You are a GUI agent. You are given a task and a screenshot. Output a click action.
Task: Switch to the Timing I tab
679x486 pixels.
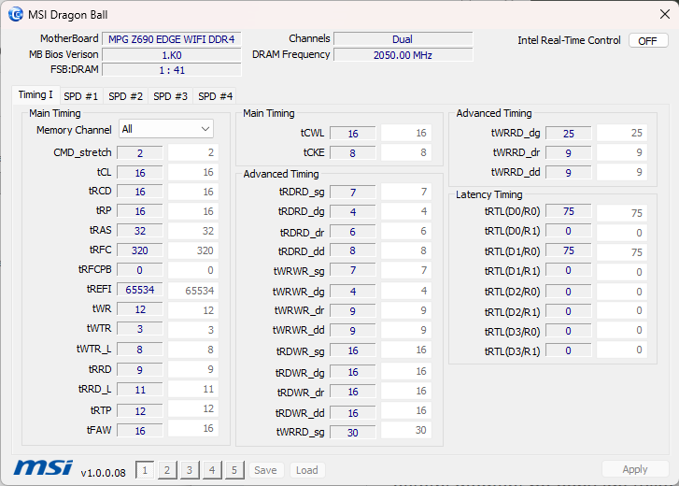(35, 94)
